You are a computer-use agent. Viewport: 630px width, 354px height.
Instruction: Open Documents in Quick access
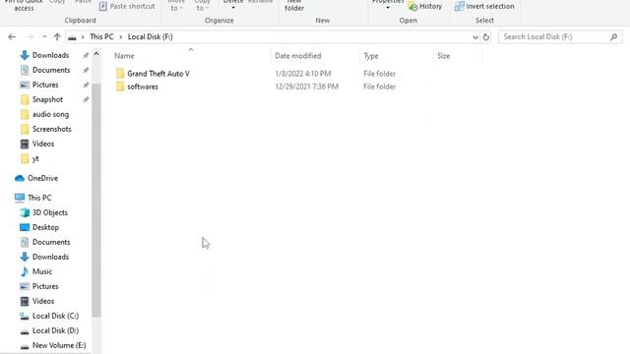[51, 70]
